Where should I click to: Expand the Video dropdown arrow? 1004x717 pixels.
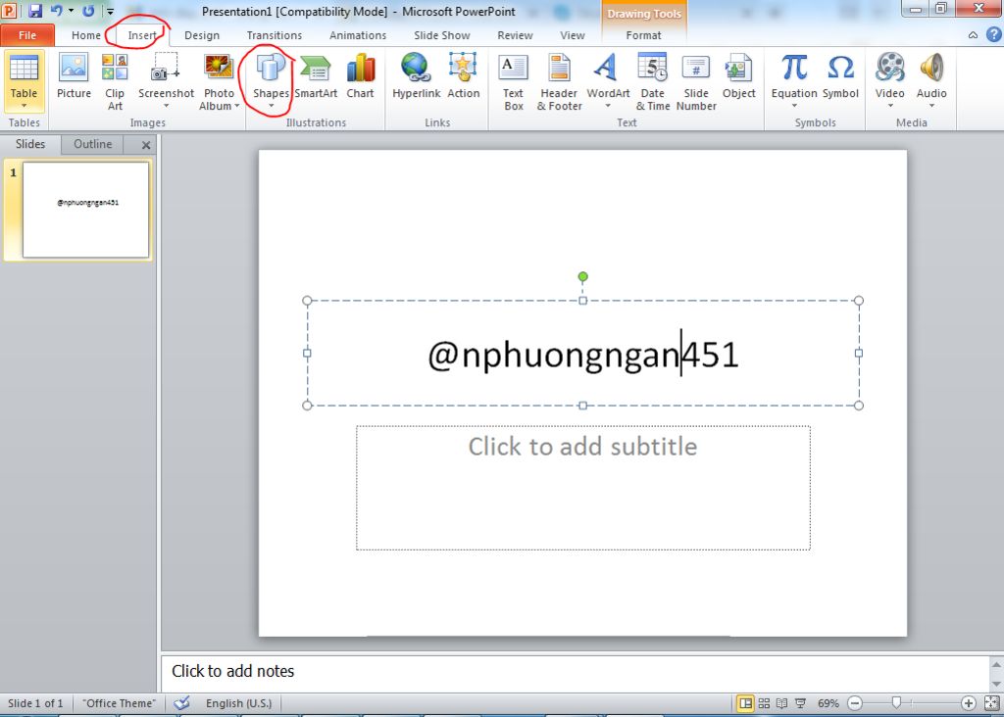(x=890, y=106)
